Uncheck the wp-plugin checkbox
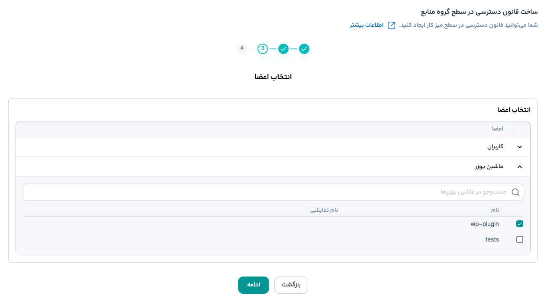Screen dimensions: 547x302 click(520, 224)
